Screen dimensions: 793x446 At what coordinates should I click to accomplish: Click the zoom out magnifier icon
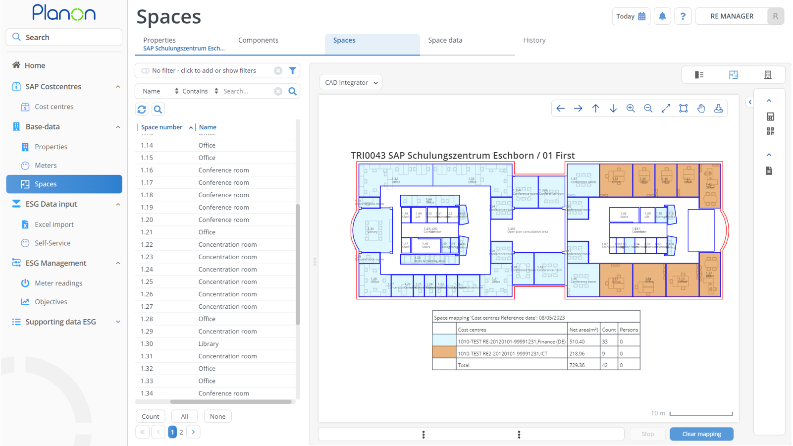(x=648, y=109)
